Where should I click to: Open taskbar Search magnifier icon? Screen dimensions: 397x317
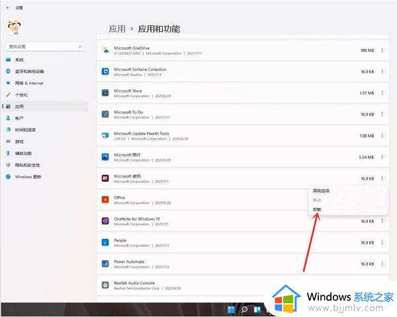coord(244,310)
